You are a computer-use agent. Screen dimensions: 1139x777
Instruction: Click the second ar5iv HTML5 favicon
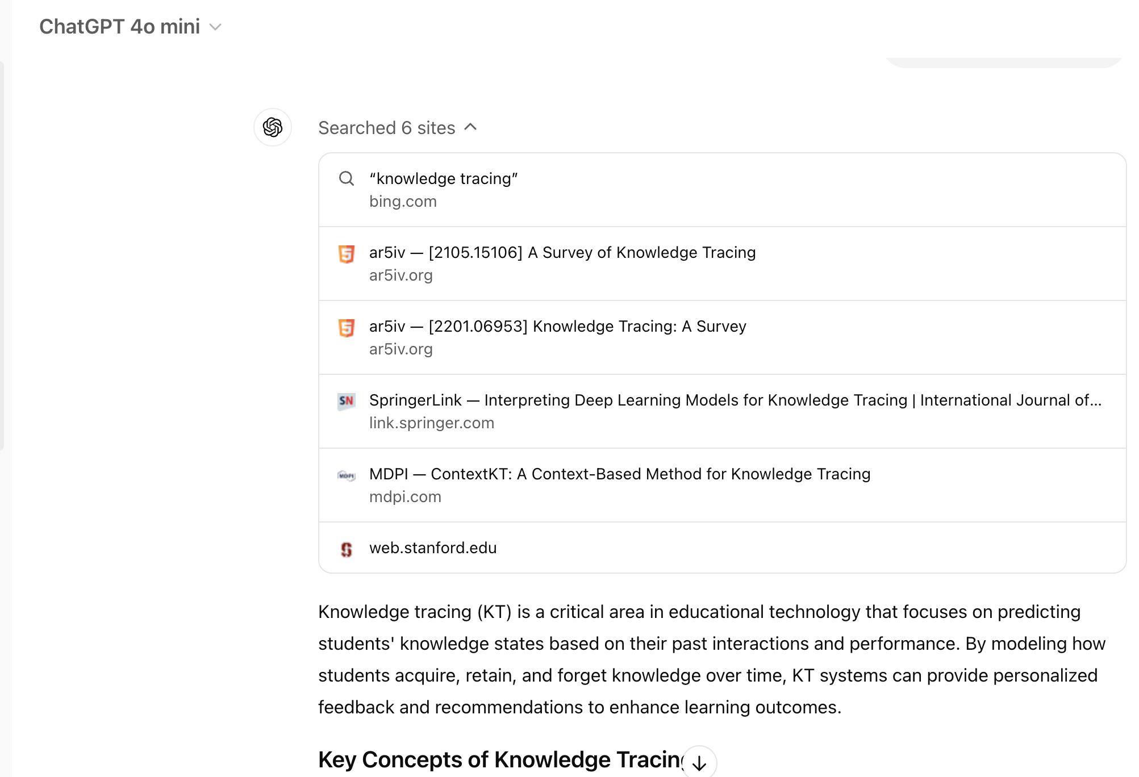pyautogui.click(x=347, y=327)
